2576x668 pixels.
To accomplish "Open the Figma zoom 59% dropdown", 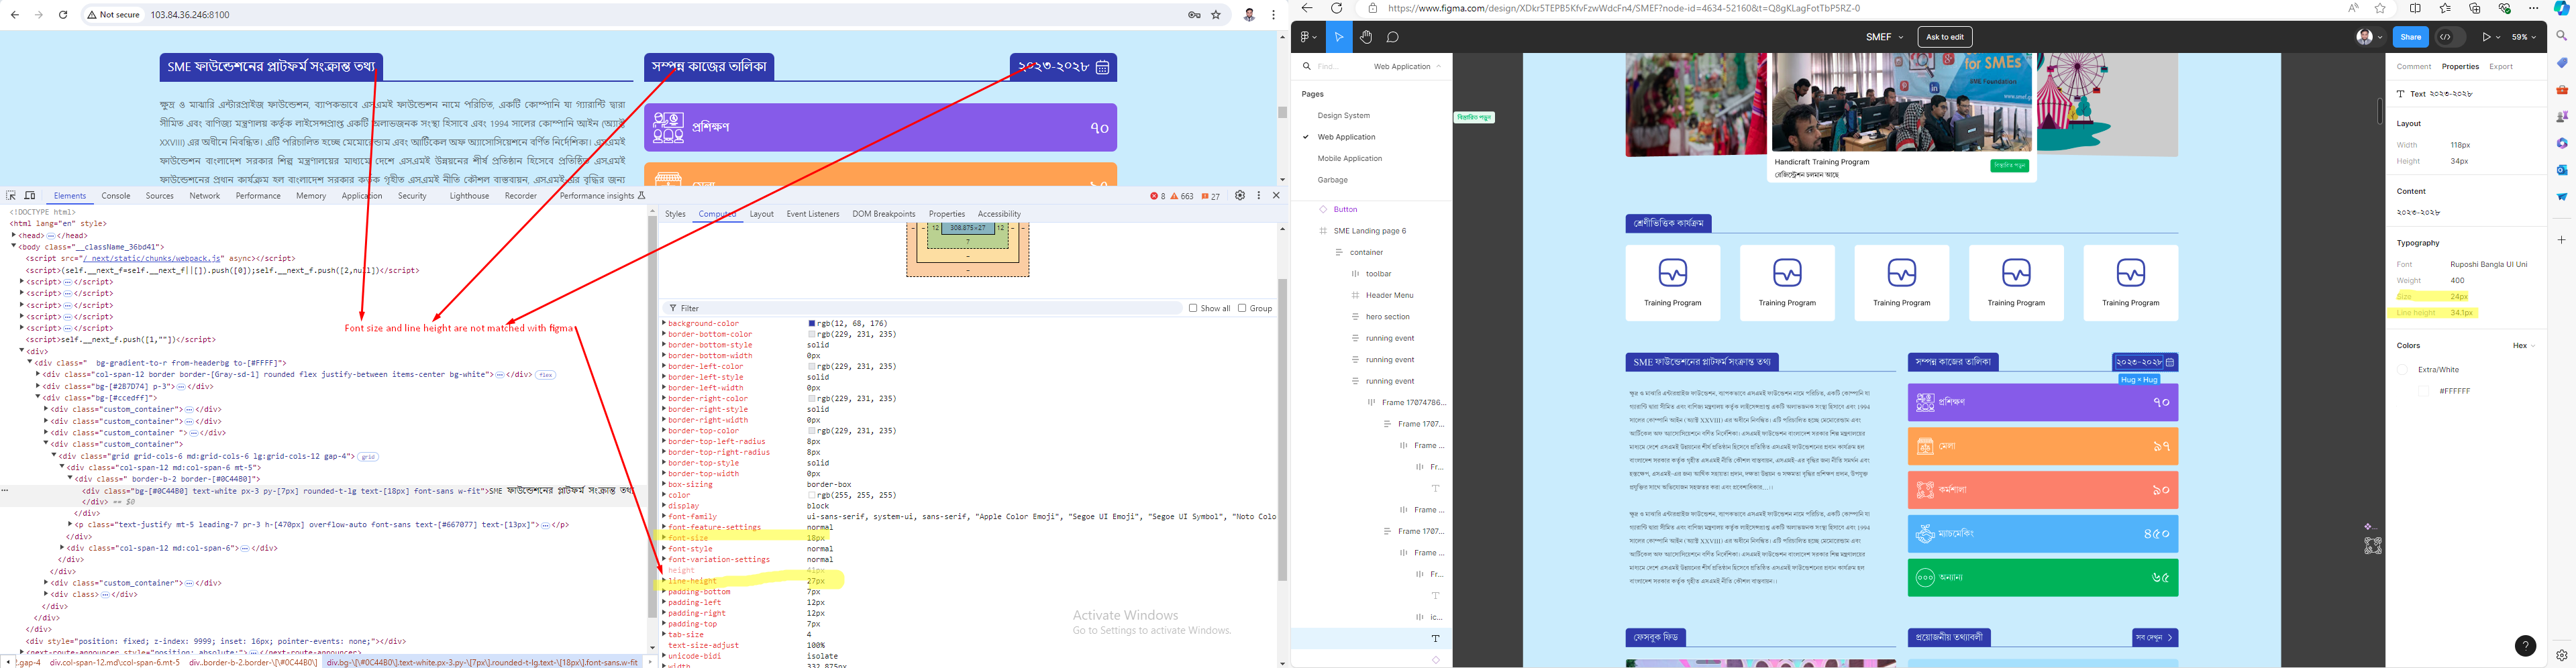I will pyautogui.click(x=2526, y=37).
